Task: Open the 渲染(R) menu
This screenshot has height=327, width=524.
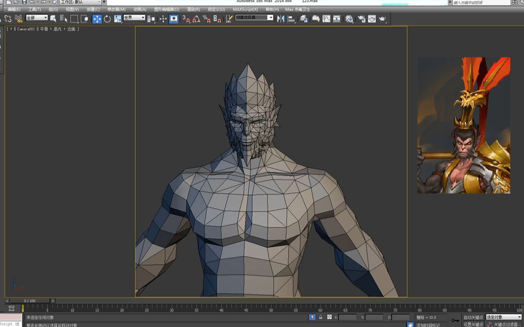Action: (x=193, y=9)
